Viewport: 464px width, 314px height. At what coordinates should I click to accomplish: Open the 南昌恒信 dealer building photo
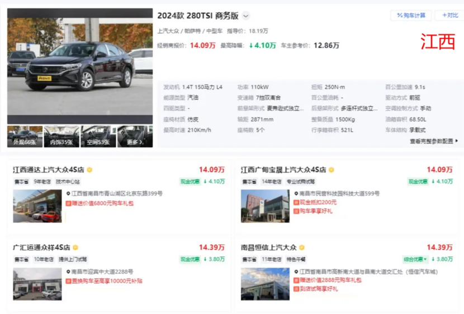(265, 284)
